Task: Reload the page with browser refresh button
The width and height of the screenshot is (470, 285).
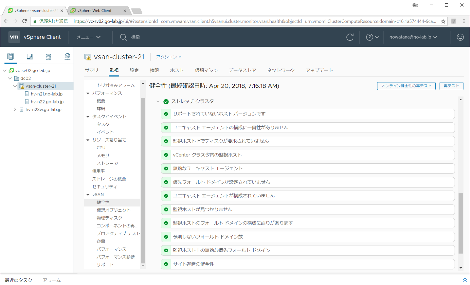Action: [x=25, y=21]
